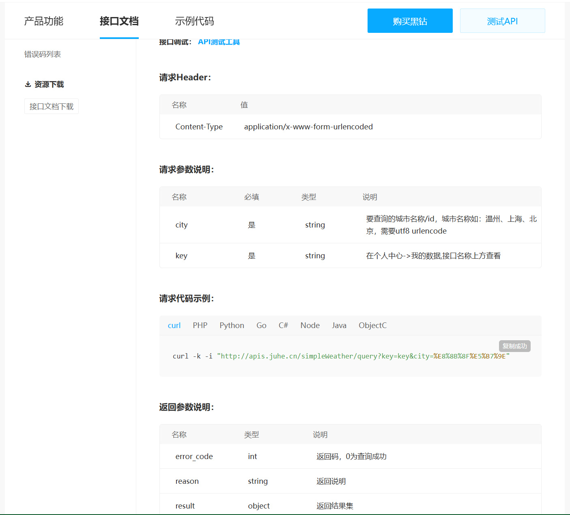
Task: Open the C# code example
Action: 283,325
